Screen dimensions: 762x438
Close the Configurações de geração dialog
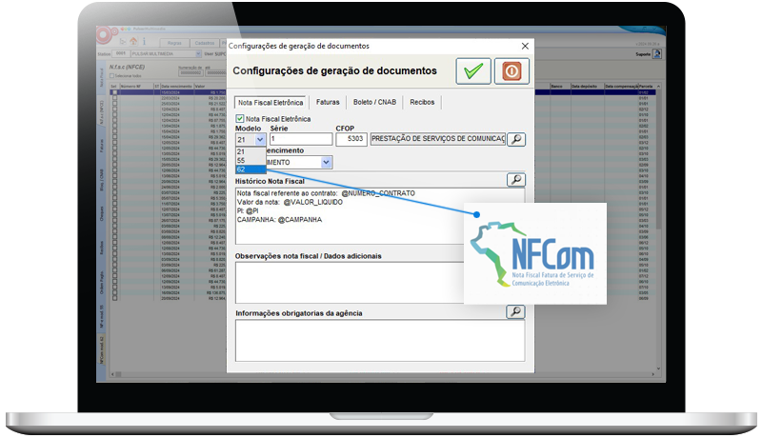pyautogui.click(x=525, y=46)
